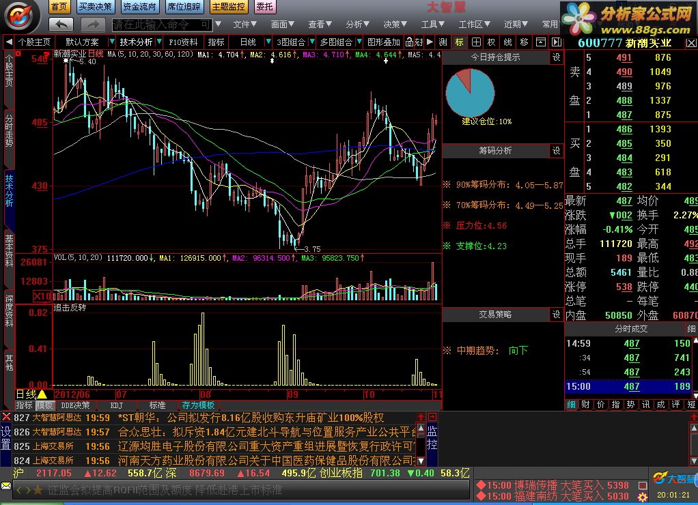Expand the command input dropdown arrow
The width and height of the screenshot is (698, 505).
218,24
